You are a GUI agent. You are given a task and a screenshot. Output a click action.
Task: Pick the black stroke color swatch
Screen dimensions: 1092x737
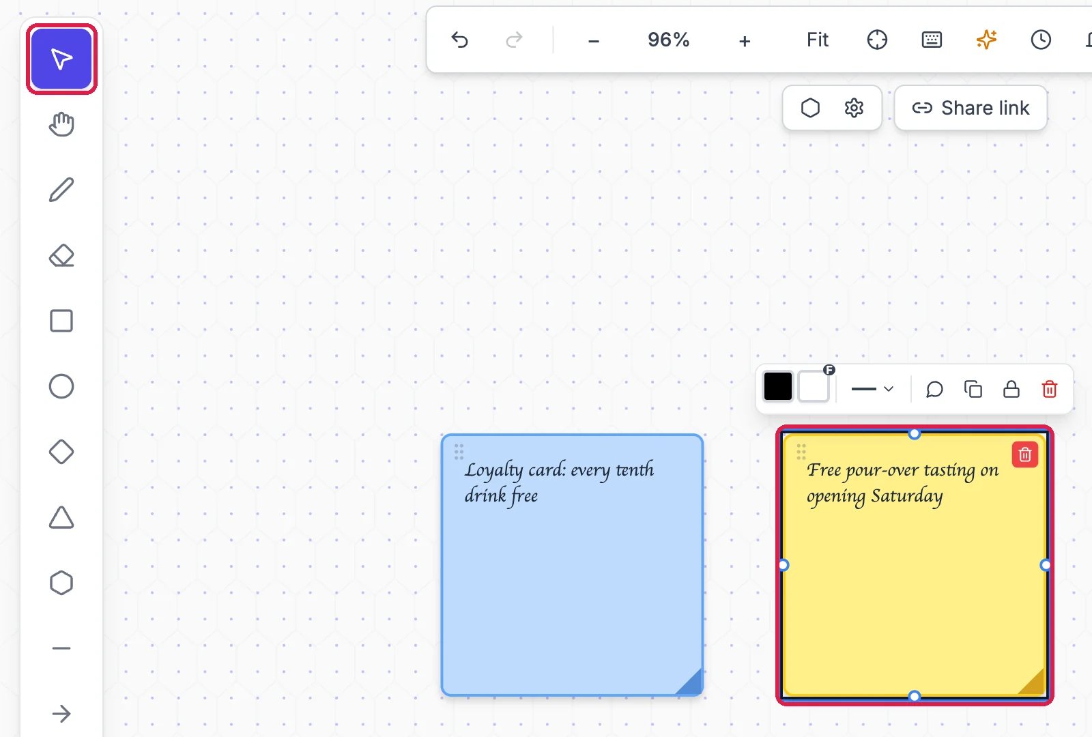coord(778,387)
